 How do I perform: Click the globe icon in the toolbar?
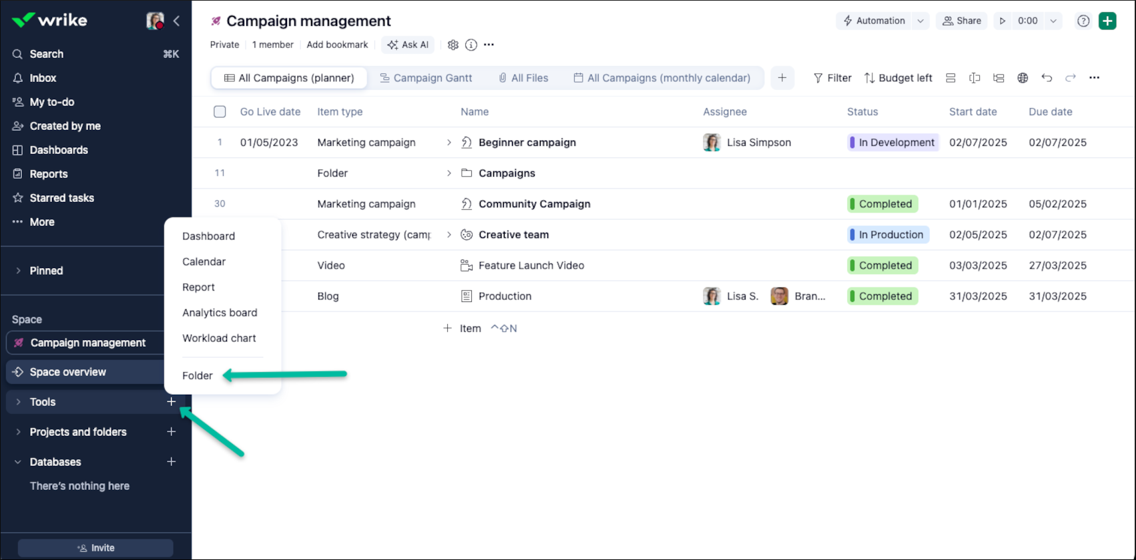1023,78
